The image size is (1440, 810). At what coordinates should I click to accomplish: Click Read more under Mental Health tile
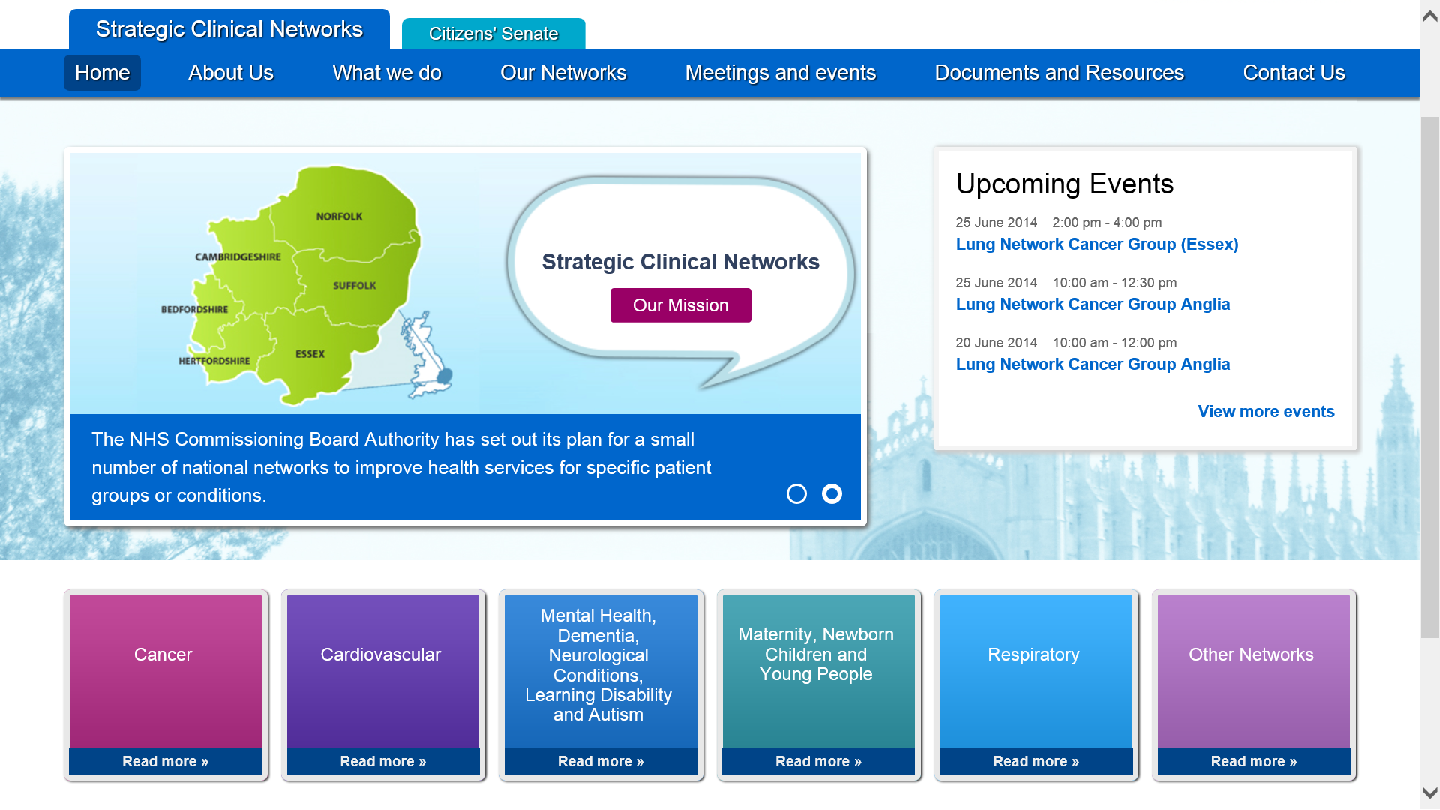pos(600,761)
